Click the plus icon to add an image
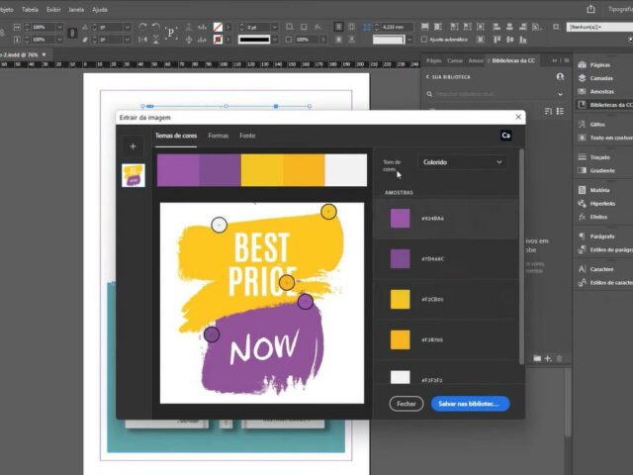 [x=133, y=146]
